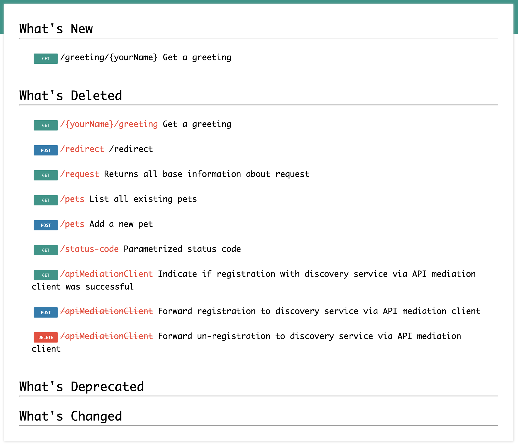Click the GET badge next to /request
This screenshot has height=445, width=518.
point(45,175)
